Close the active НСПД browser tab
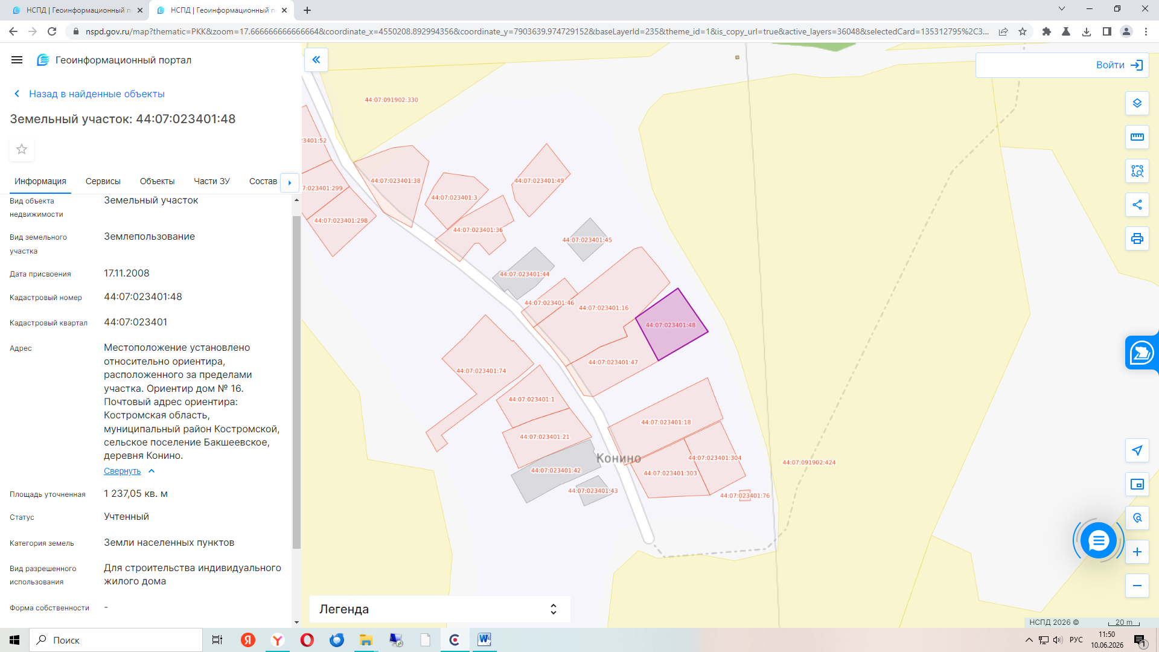1159x652 pixels. click(x=284, y=10)
